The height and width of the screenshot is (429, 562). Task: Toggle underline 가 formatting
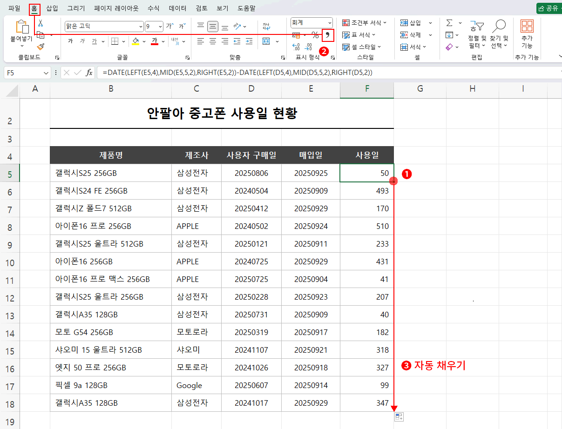(x=94, y=41)
